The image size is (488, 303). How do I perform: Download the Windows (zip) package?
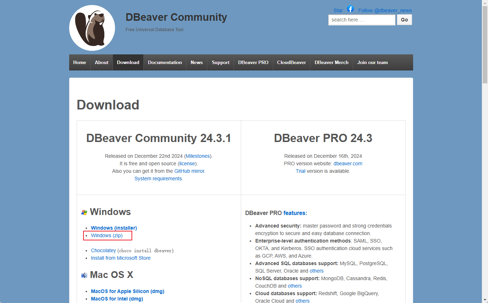(x=107, y=235)
